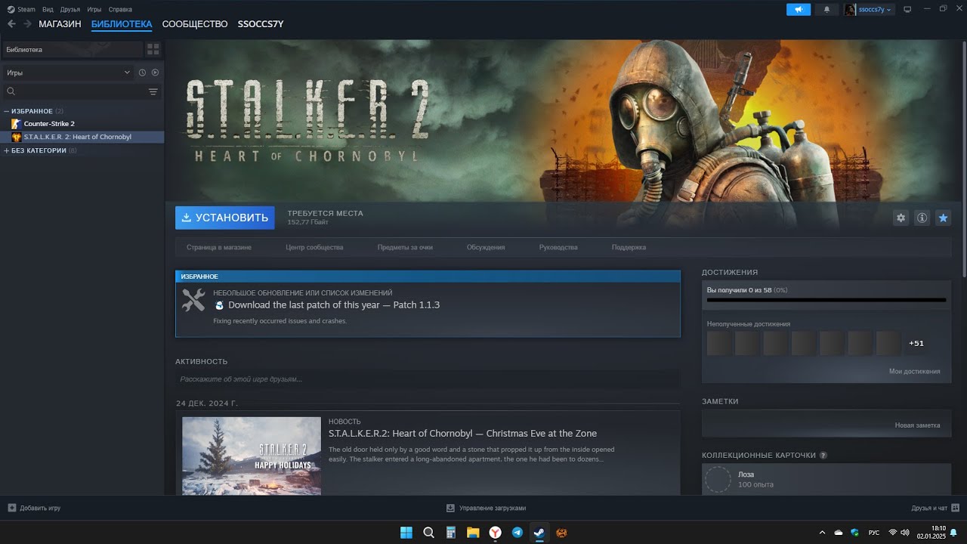Click the trading cards help icon
This screenshot has width=967, height=544.
(x=823, y=456)
